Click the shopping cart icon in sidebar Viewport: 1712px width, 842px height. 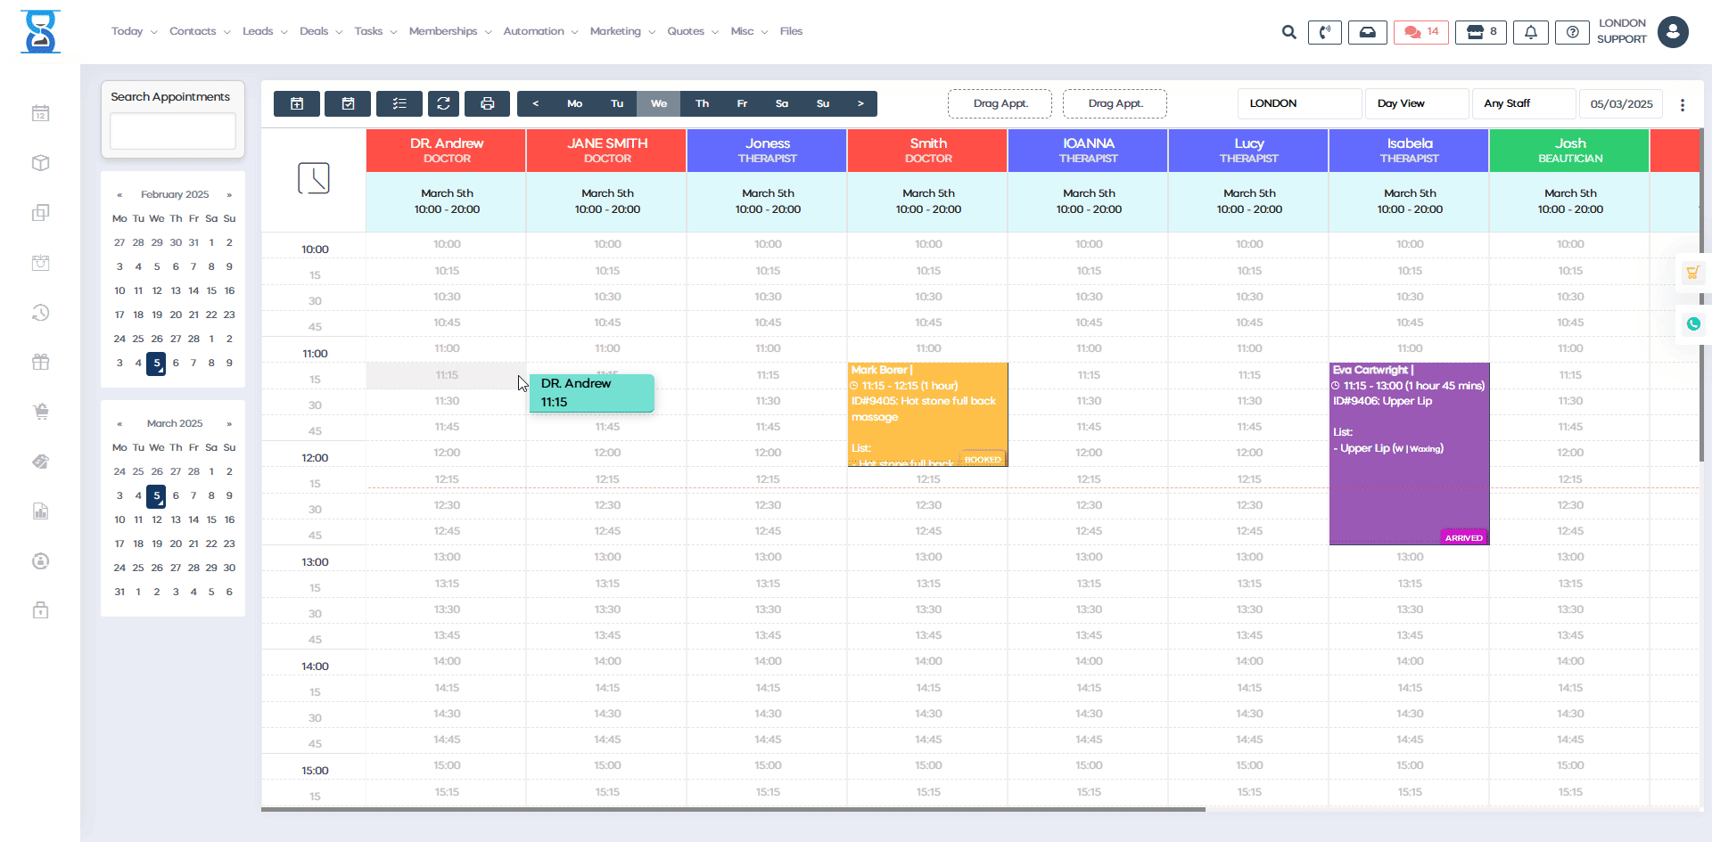pyautogui.click(x=41, y=412)
